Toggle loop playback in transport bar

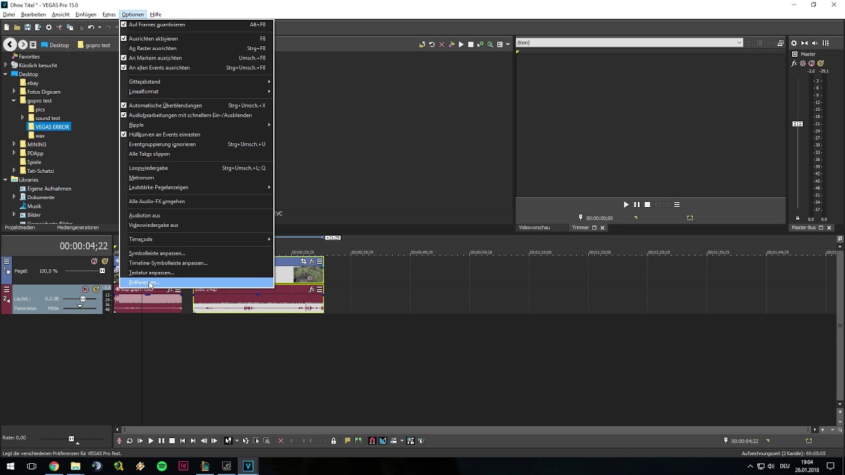point(129,441)
